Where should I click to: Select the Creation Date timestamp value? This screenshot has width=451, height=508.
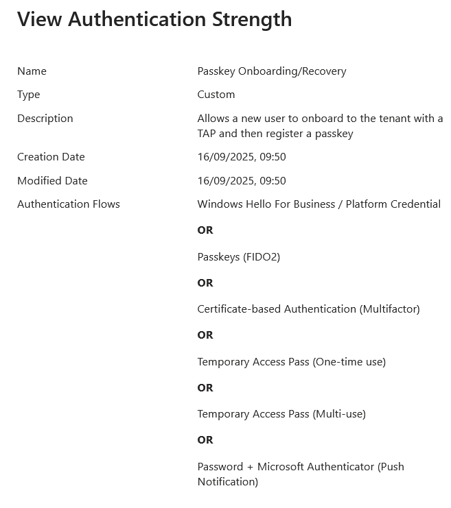241,157
